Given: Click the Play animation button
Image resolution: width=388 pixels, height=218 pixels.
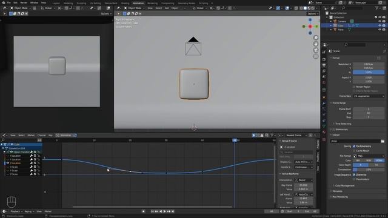Looking at the screenshot, I should click(x=164, y=211).
